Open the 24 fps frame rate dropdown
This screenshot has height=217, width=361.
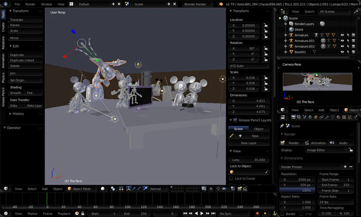click(x=336, y=202)
